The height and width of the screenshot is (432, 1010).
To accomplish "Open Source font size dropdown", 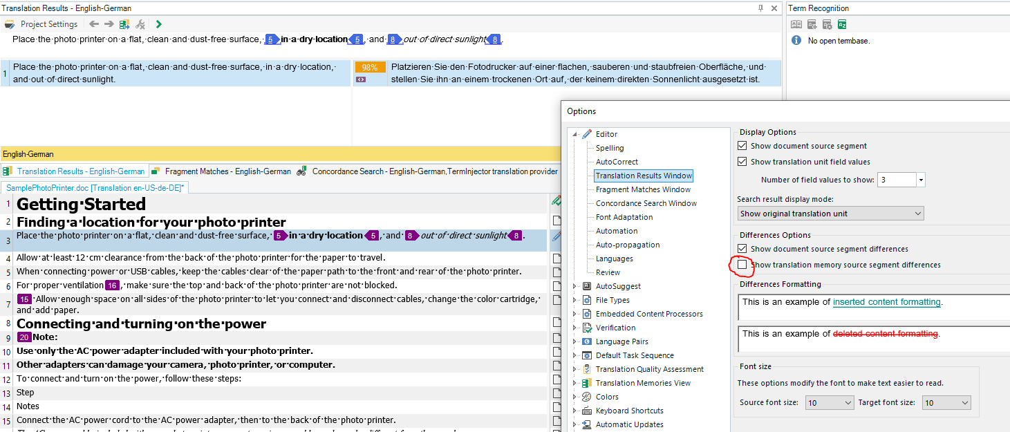I will tap(830, 402).
